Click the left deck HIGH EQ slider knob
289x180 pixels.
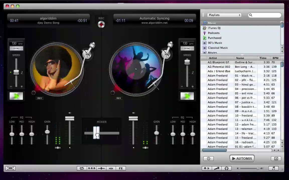[32, 134]
